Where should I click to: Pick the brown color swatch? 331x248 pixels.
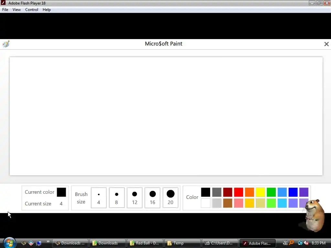[228, 203]
